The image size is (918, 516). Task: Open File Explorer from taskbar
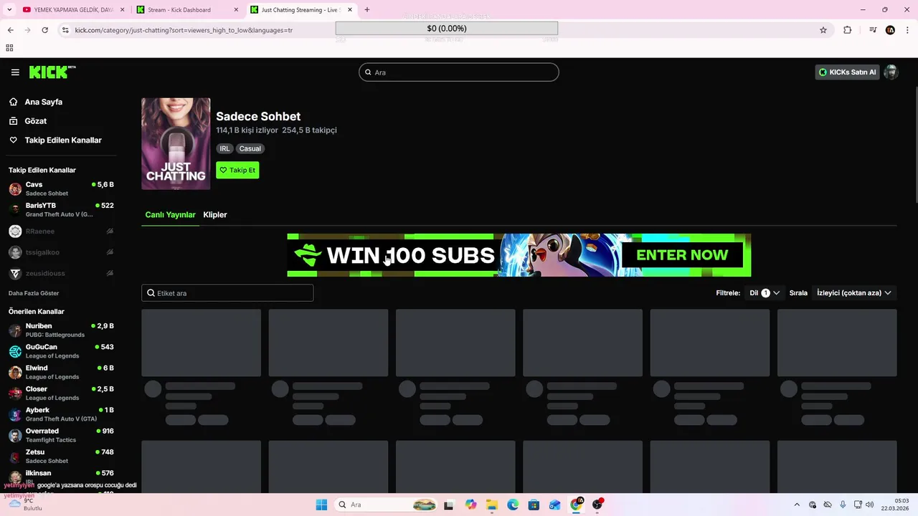point(492,505)
